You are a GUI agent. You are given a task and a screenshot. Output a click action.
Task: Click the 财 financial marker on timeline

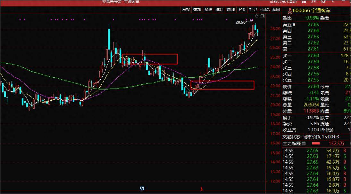142,189
